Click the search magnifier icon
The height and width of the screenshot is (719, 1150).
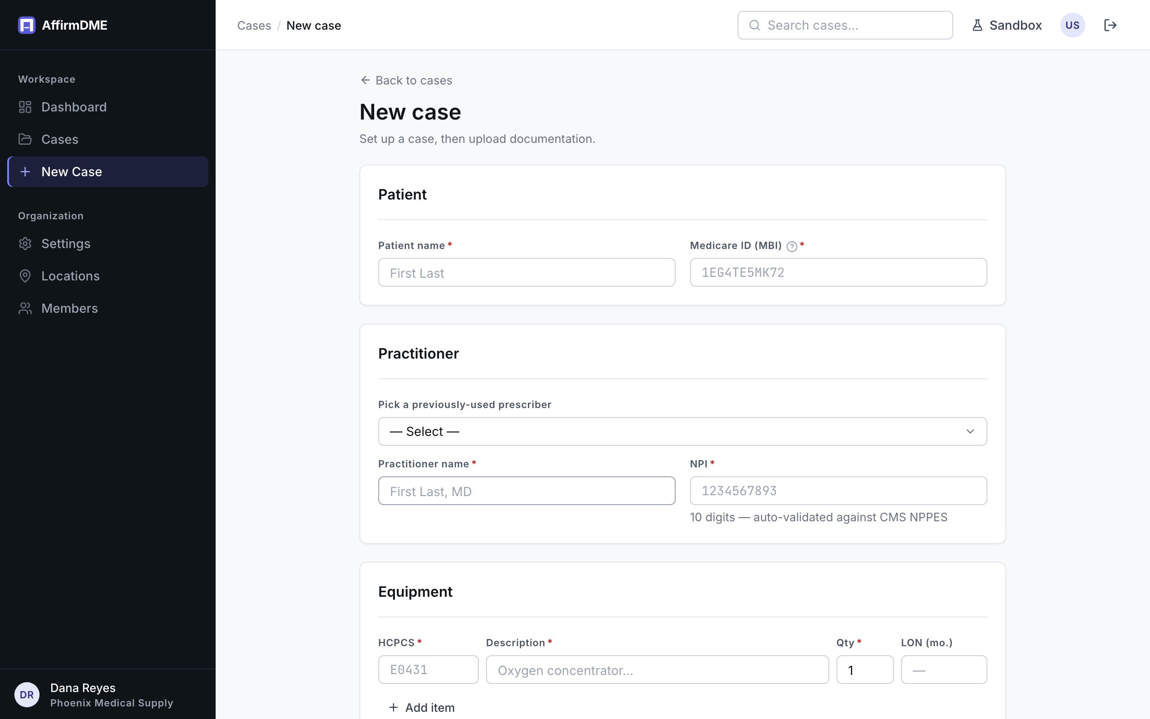pyautogui.click(x=755, y=25)
